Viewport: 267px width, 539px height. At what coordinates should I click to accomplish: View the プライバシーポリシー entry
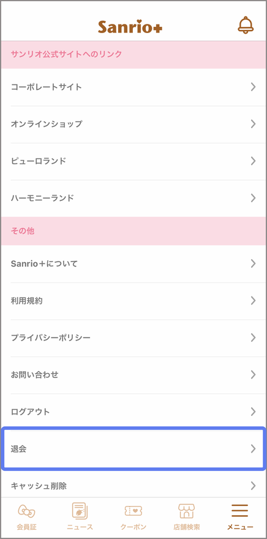133,338
